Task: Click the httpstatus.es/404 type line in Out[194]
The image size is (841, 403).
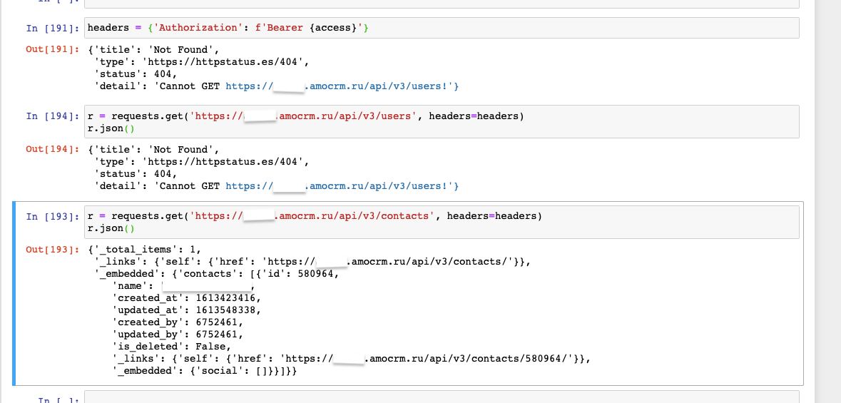Action: tap(202, 161)
